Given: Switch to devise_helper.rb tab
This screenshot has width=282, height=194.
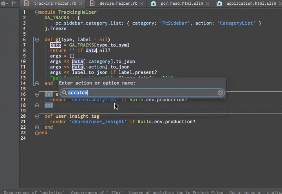Looking at the screenshot, I should click(118, 4).
